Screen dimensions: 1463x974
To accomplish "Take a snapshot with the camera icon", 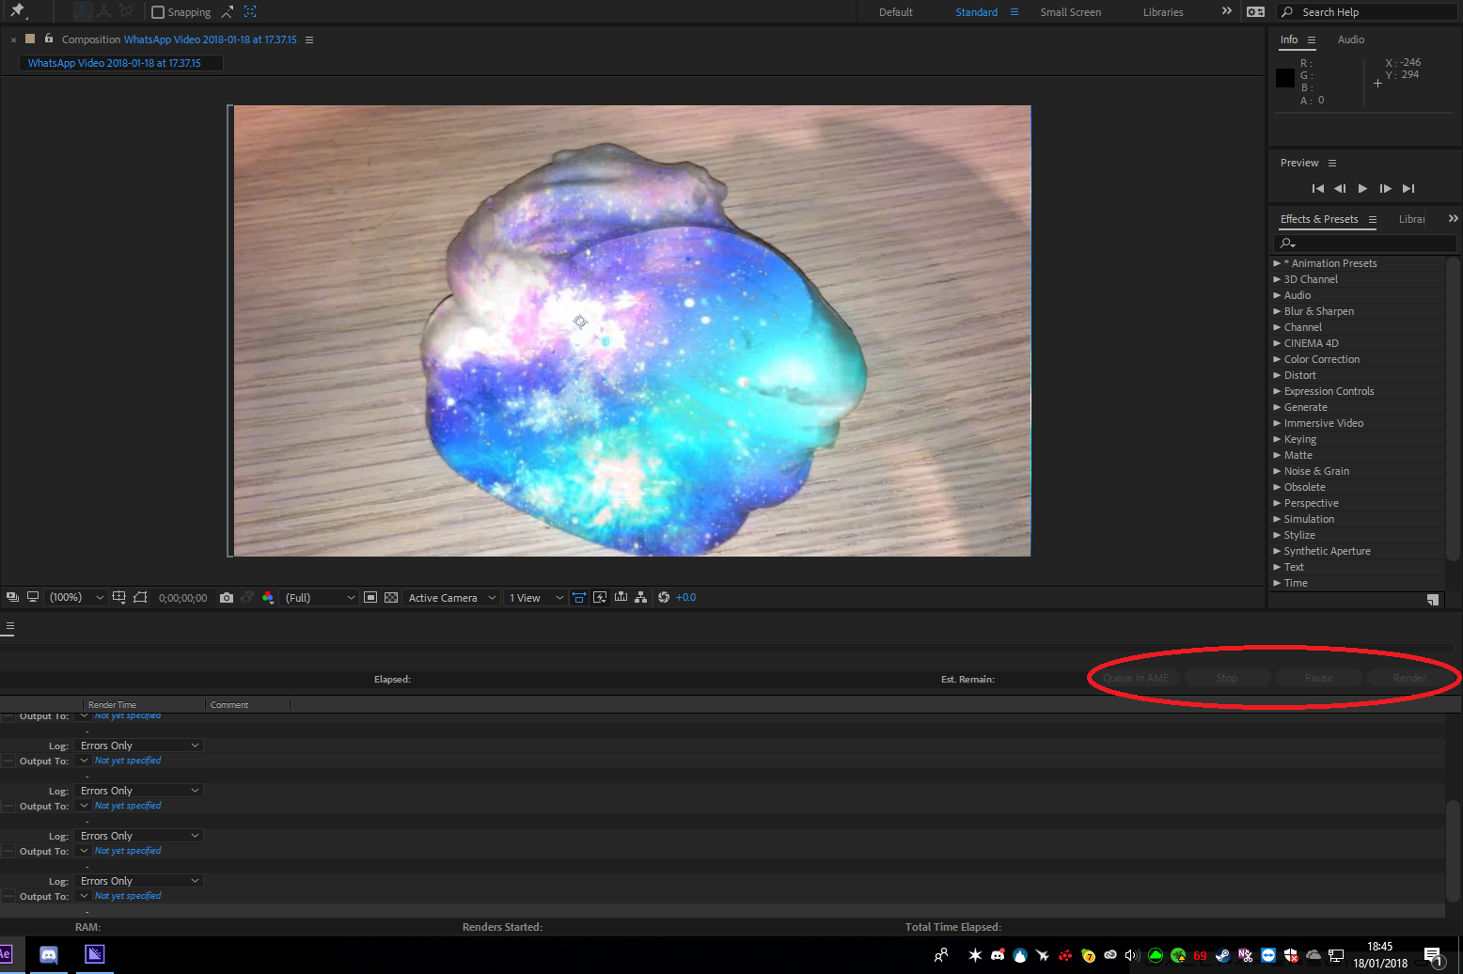I will [x=227, y=597].
